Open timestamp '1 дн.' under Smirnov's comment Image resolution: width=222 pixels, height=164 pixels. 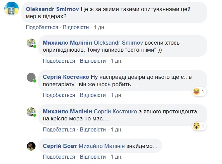click(x=99, y=27)
